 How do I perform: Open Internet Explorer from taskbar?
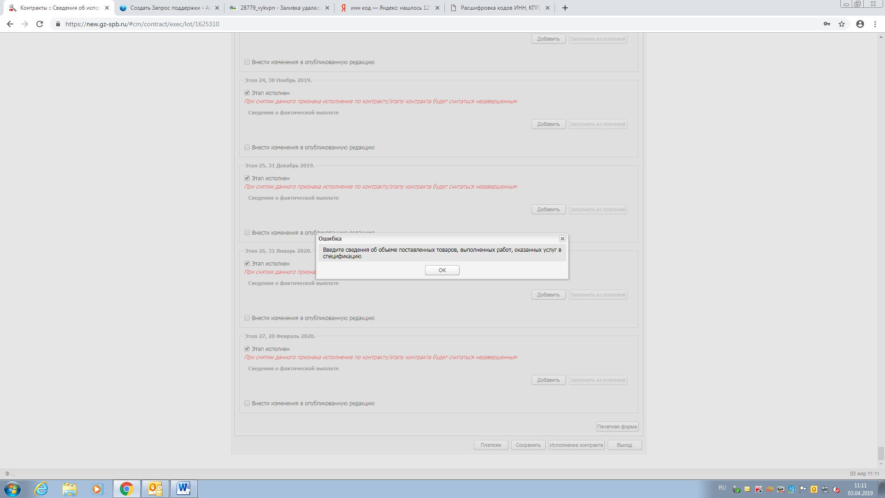click(x=41, y=488)
